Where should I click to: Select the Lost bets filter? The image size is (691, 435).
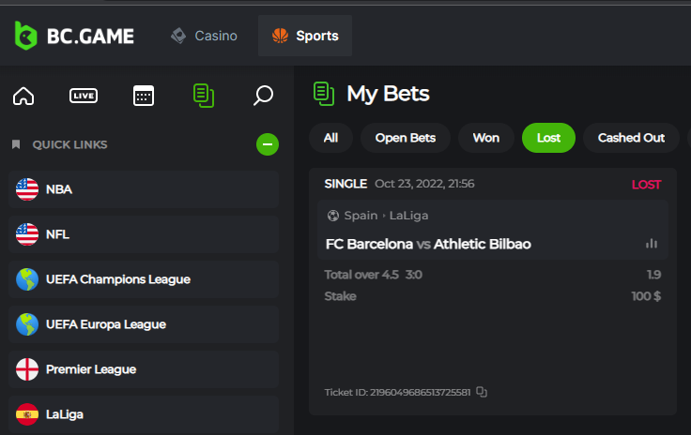pyautogui.click(x=548, y=138)
